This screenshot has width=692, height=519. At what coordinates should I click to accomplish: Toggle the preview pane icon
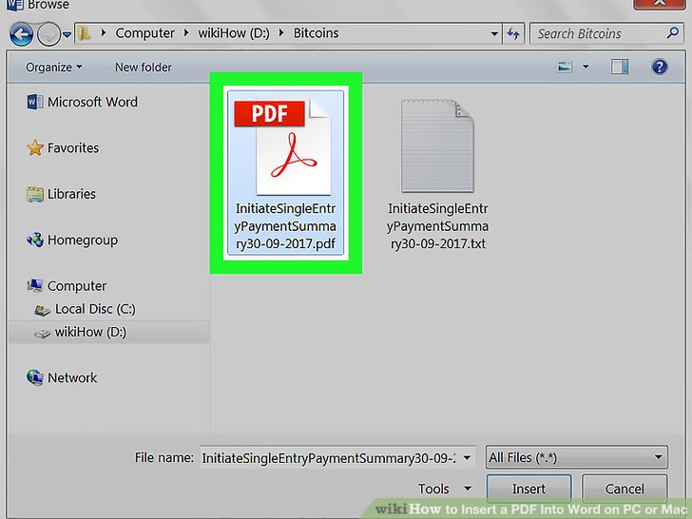coord(621,67)
